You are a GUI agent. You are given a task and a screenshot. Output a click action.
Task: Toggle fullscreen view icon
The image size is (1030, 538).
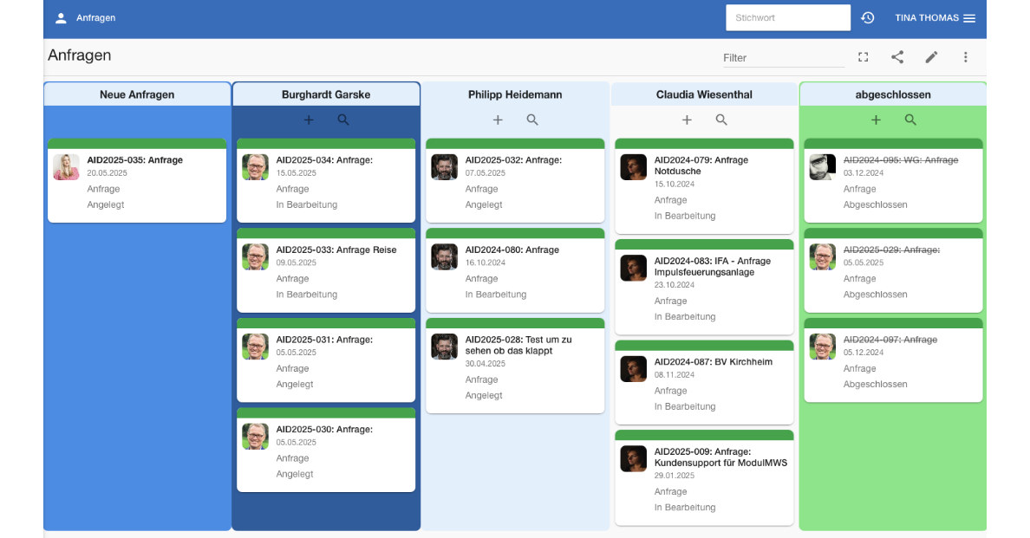[863, 57]
